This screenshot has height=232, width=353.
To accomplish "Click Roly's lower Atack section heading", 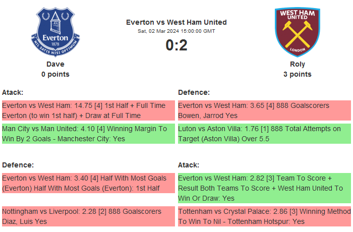I will click(189, 165).
